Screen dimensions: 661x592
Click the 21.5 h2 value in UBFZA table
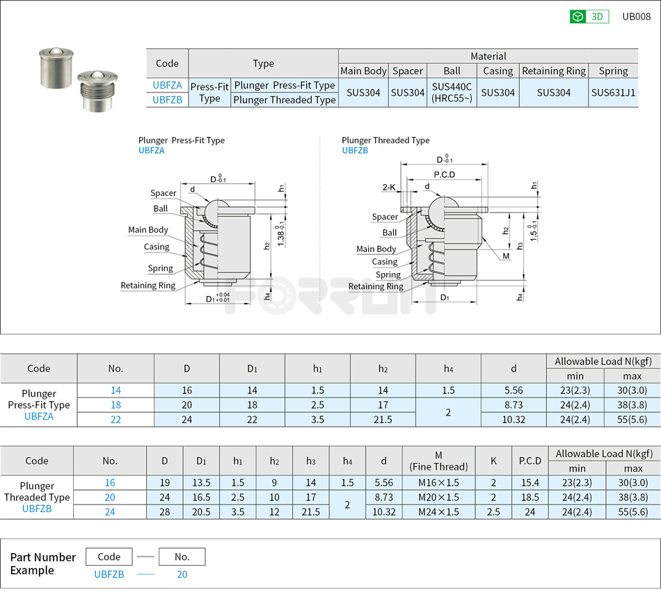[x=383, y=420]
